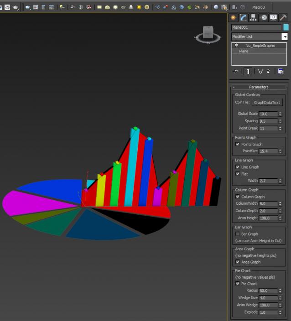
Task: Click Configure Modifier Sets icon
Action: point(281,72)
